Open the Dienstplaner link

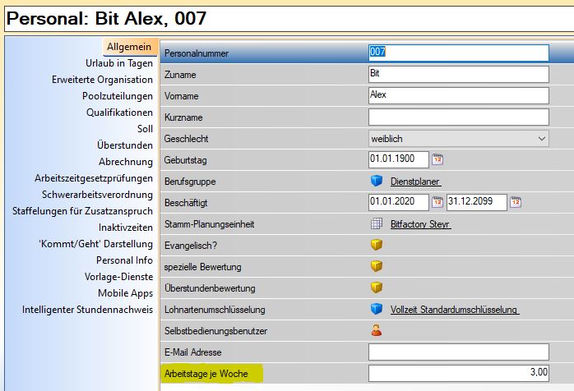[x=415, y=182]
